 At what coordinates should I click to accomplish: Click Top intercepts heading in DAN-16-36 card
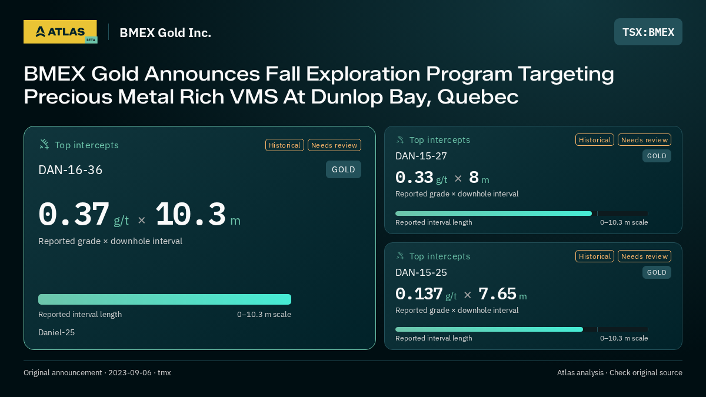coord(86,145)
